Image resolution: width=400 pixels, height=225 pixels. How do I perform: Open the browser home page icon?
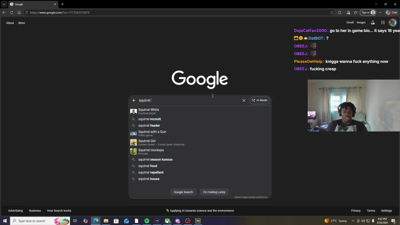[19, 12]
